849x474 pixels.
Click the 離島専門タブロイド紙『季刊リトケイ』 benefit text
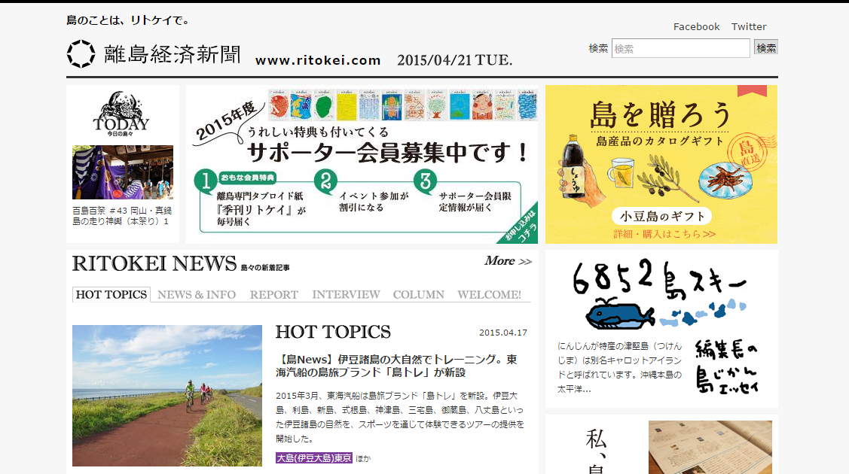point(261,208)
